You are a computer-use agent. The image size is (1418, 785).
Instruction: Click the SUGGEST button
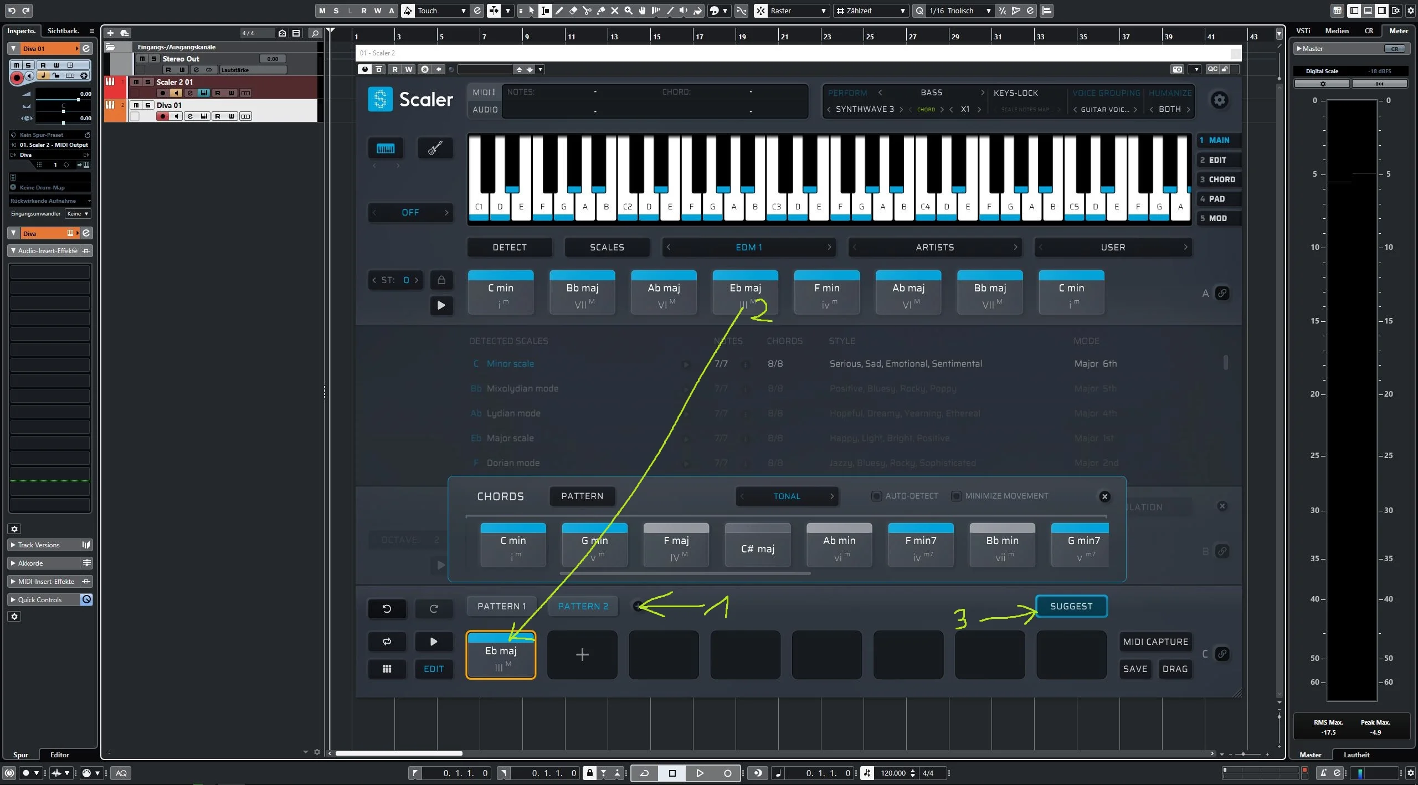pyautogui.click(x=1071, y=606)
